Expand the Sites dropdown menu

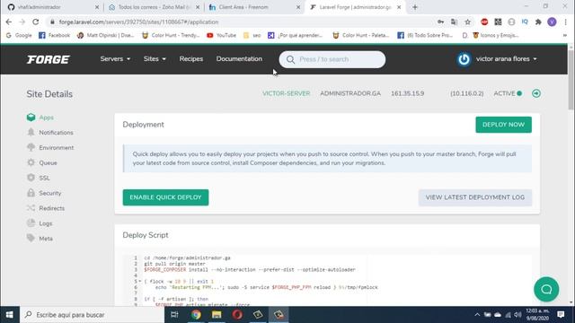click(155, 59)
